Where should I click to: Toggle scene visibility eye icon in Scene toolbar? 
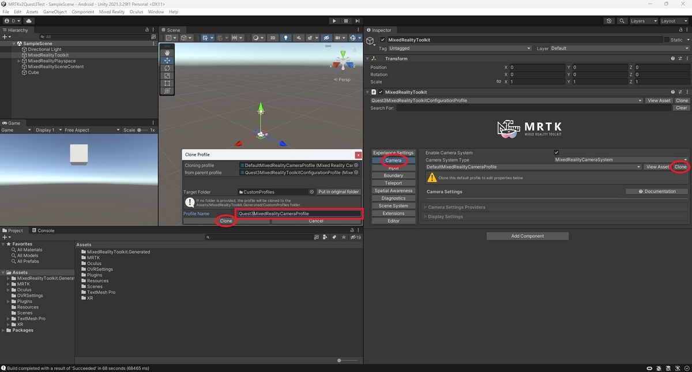click(x=326, y=38)
